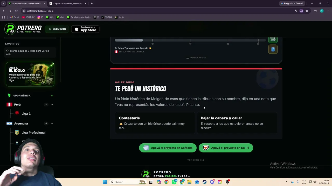Open the blue suitcase icon button
The width and height of the screenshot is (332, 186).
(273, 49)
